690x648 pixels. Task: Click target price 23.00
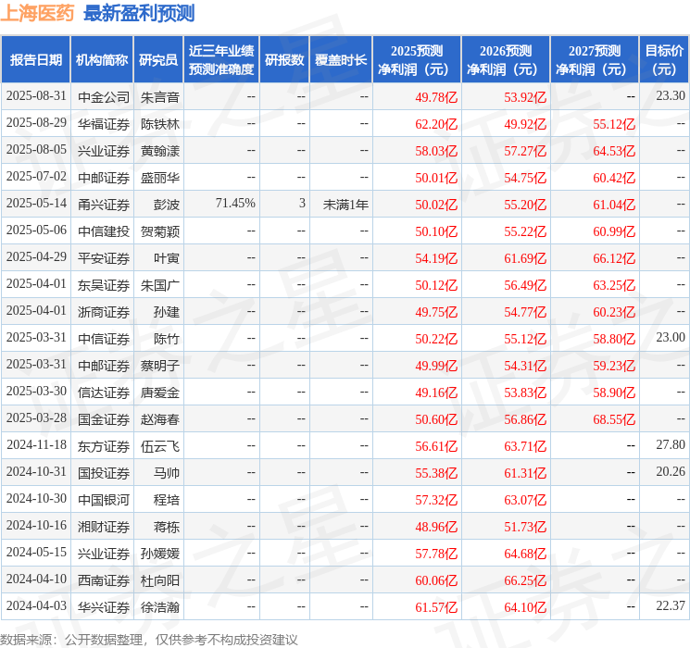pyautogui.click(x=671, y=337)
